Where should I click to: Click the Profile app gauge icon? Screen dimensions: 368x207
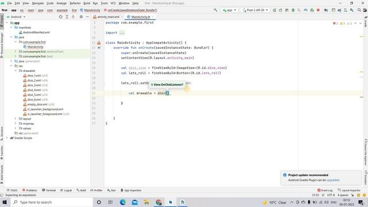pos(305,10)
